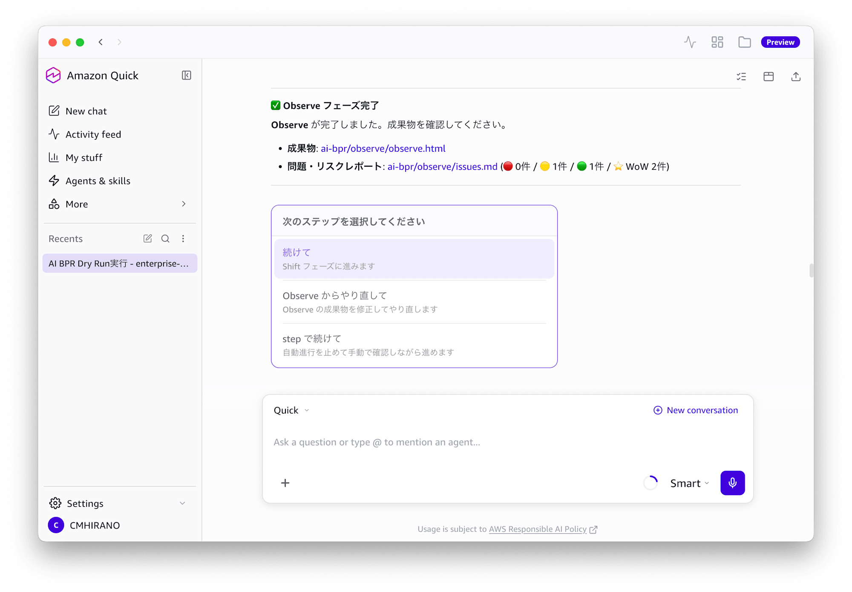Open the folder icon in title bar
This screenshot has width=852, height=592.
pos(744,42)
